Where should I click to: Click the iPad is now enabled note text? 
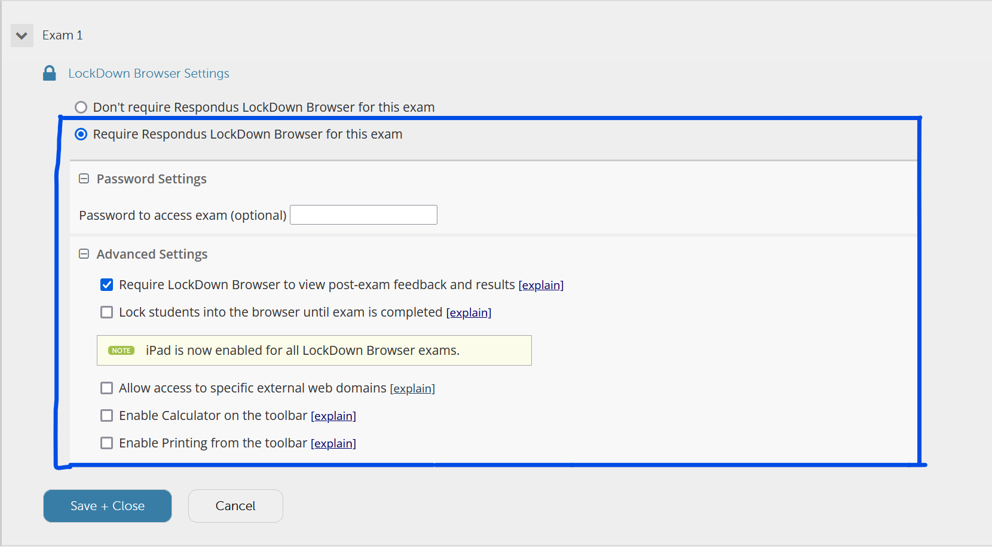302,351
